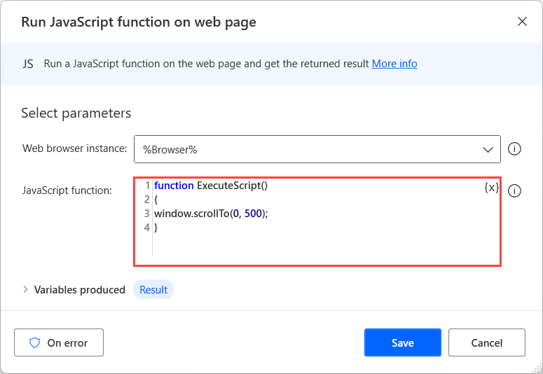Click the Variables produced label
The height and width of the screenshot is (374, 543).
79,289
